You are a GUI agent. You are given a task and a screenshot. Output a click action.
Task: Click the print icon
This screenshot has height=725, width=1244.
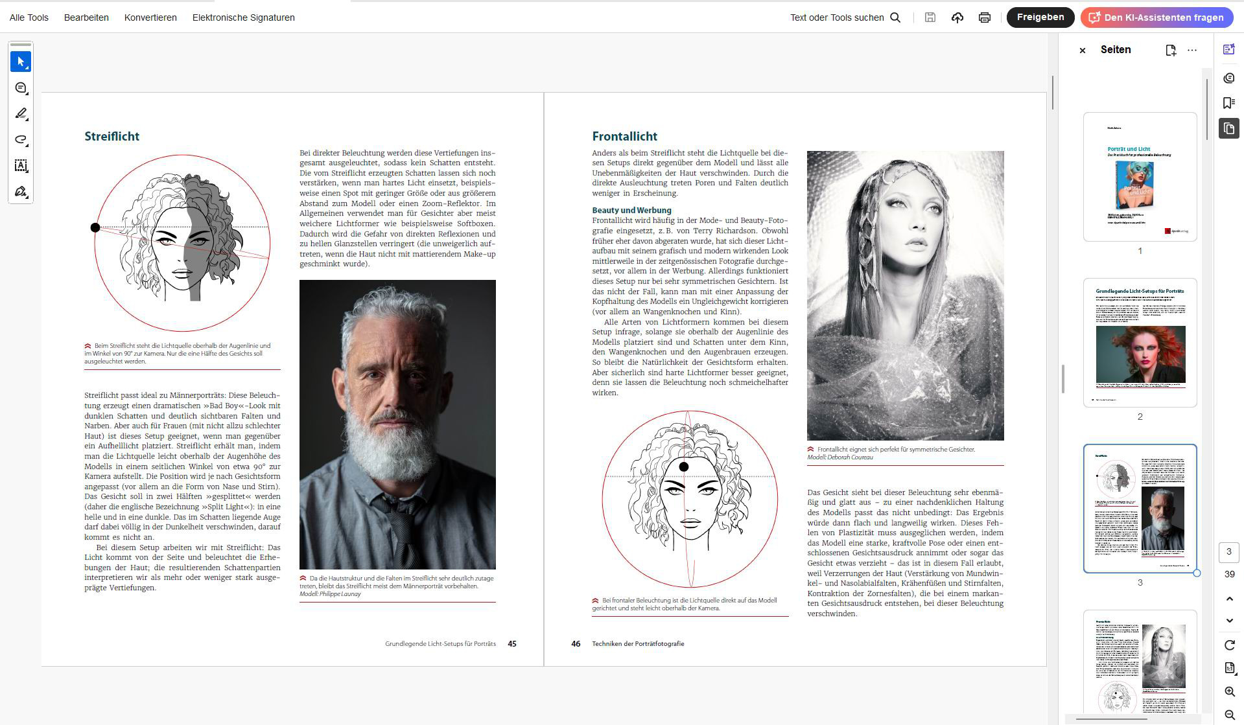tap(984, 17)
